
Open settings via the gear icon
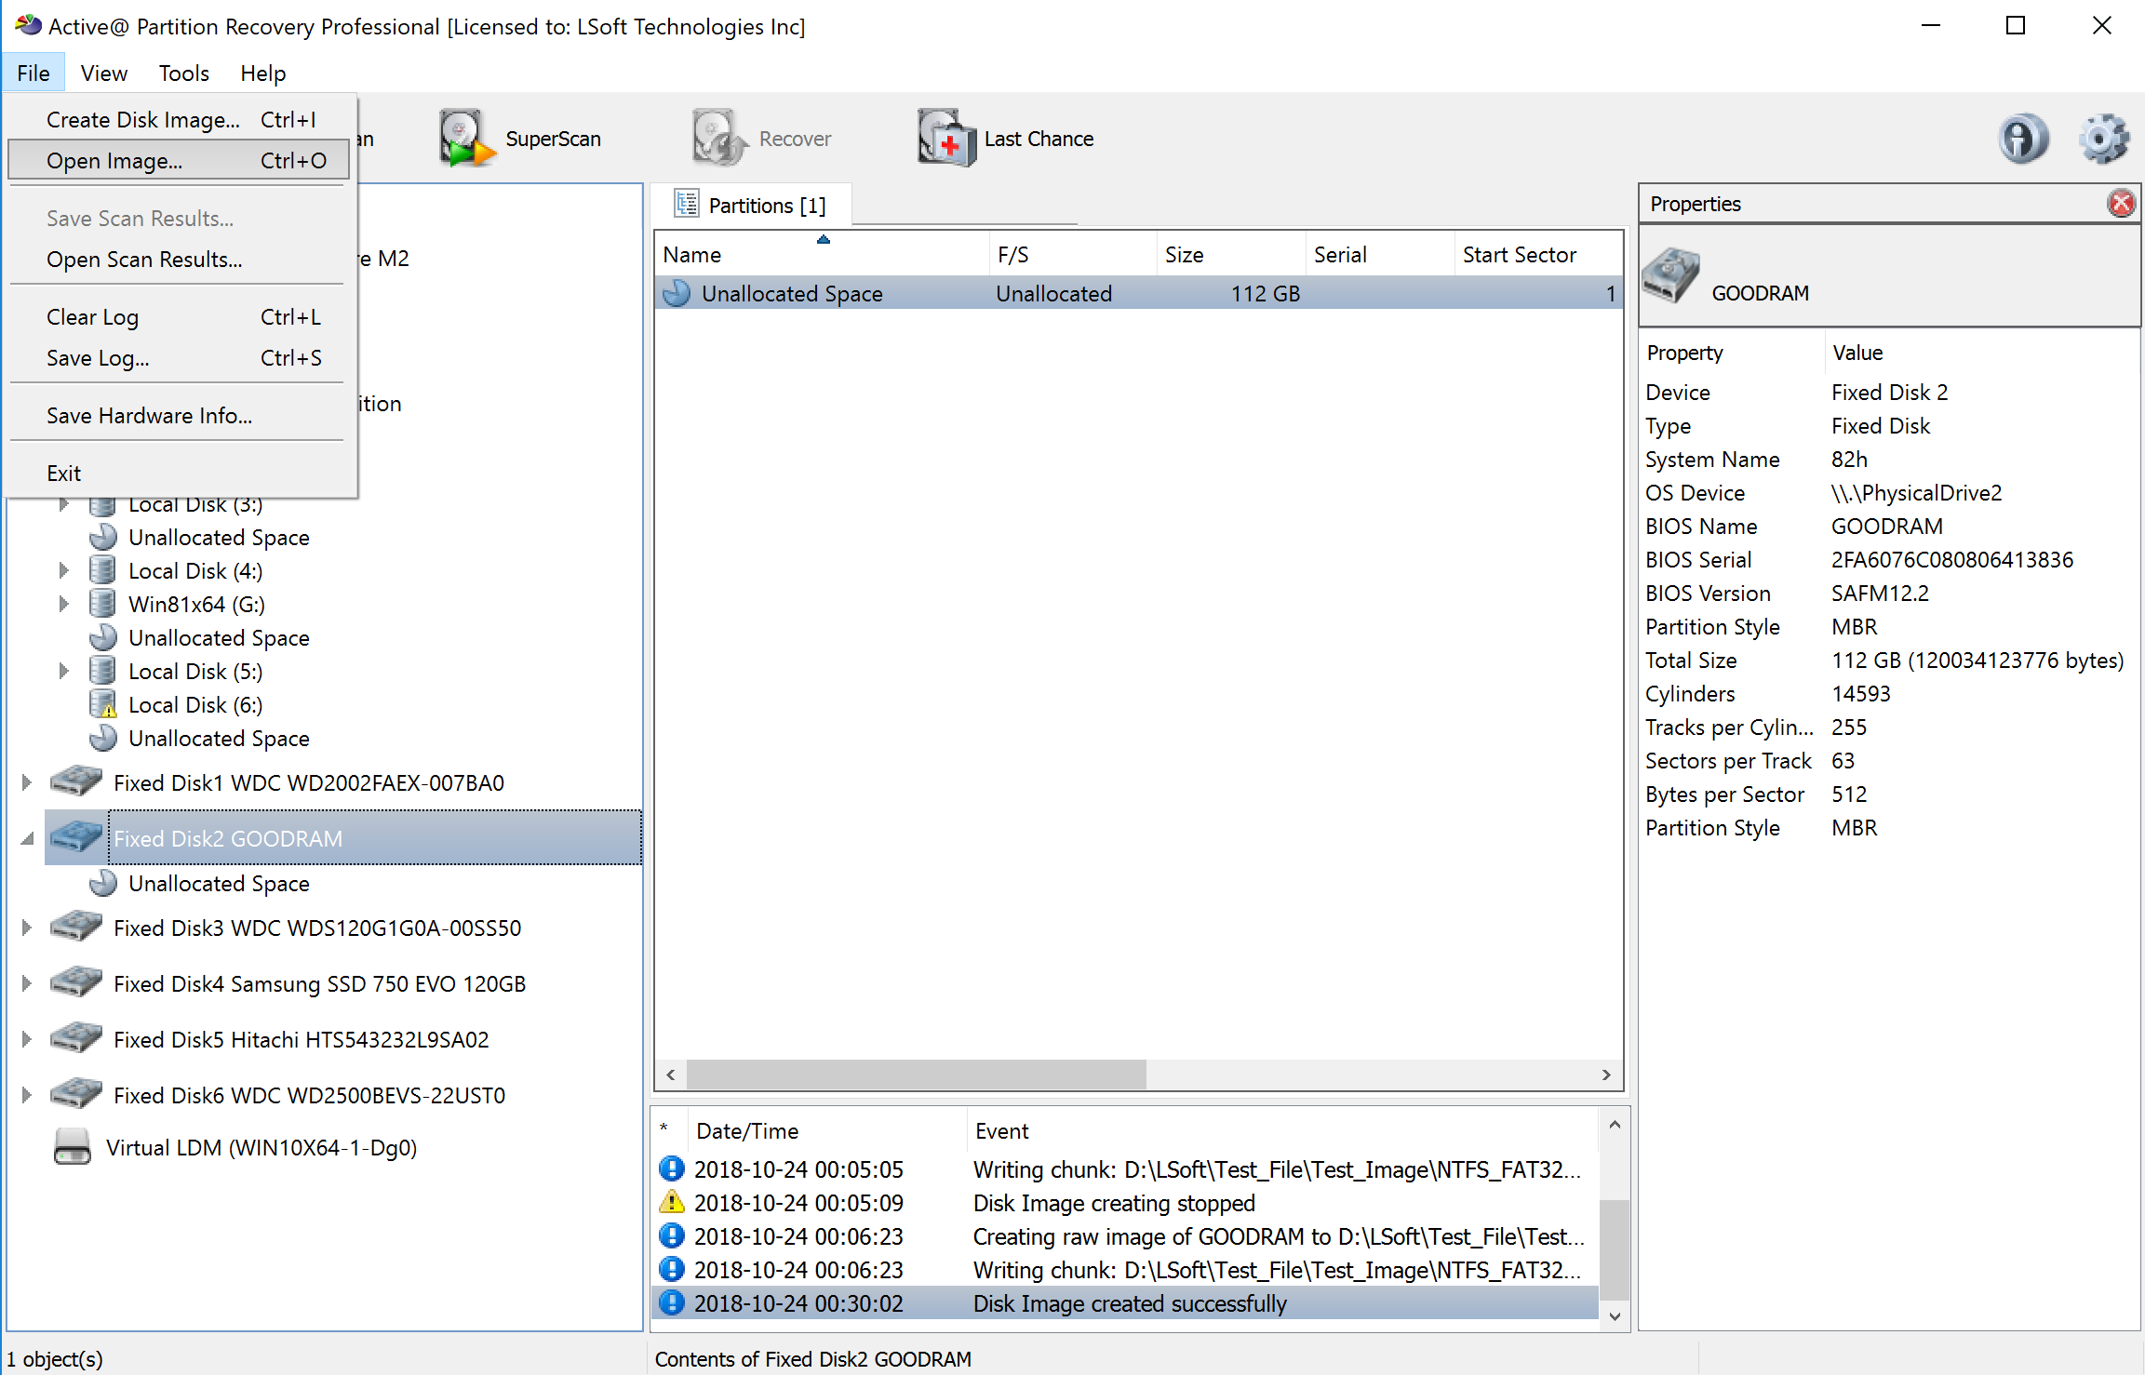pos(2103,139)
